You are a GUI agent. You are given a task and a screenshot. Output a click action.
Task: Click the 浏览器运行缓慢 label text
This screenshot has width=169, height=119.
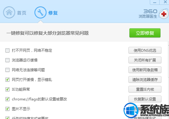25,60
